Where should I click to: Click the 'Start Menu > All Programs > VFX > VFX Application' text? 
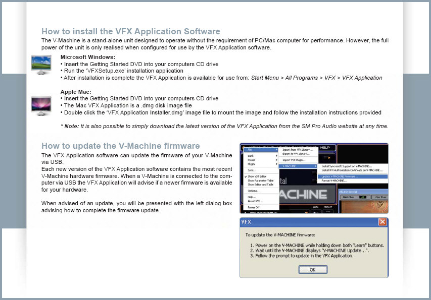(317, 78)
